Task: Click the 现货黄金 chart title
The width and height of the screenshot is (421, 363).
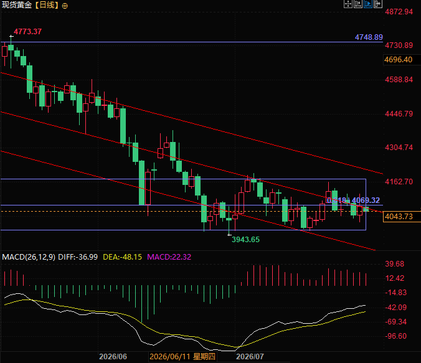Action: click(17, 5)
